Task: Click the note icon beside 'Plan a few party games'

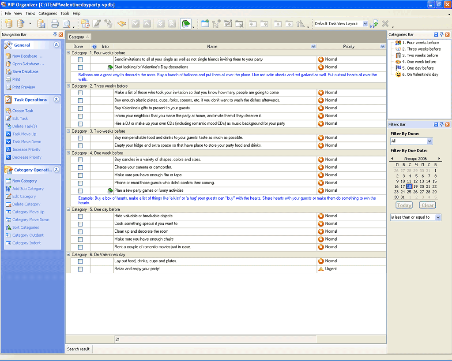Action: [110, 190]
